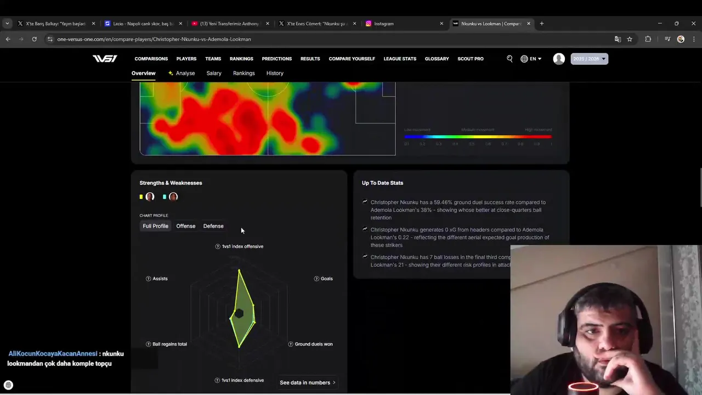702x395 pixels.
Task: Open Chrome three-dot menu
Action: point(694,39)
